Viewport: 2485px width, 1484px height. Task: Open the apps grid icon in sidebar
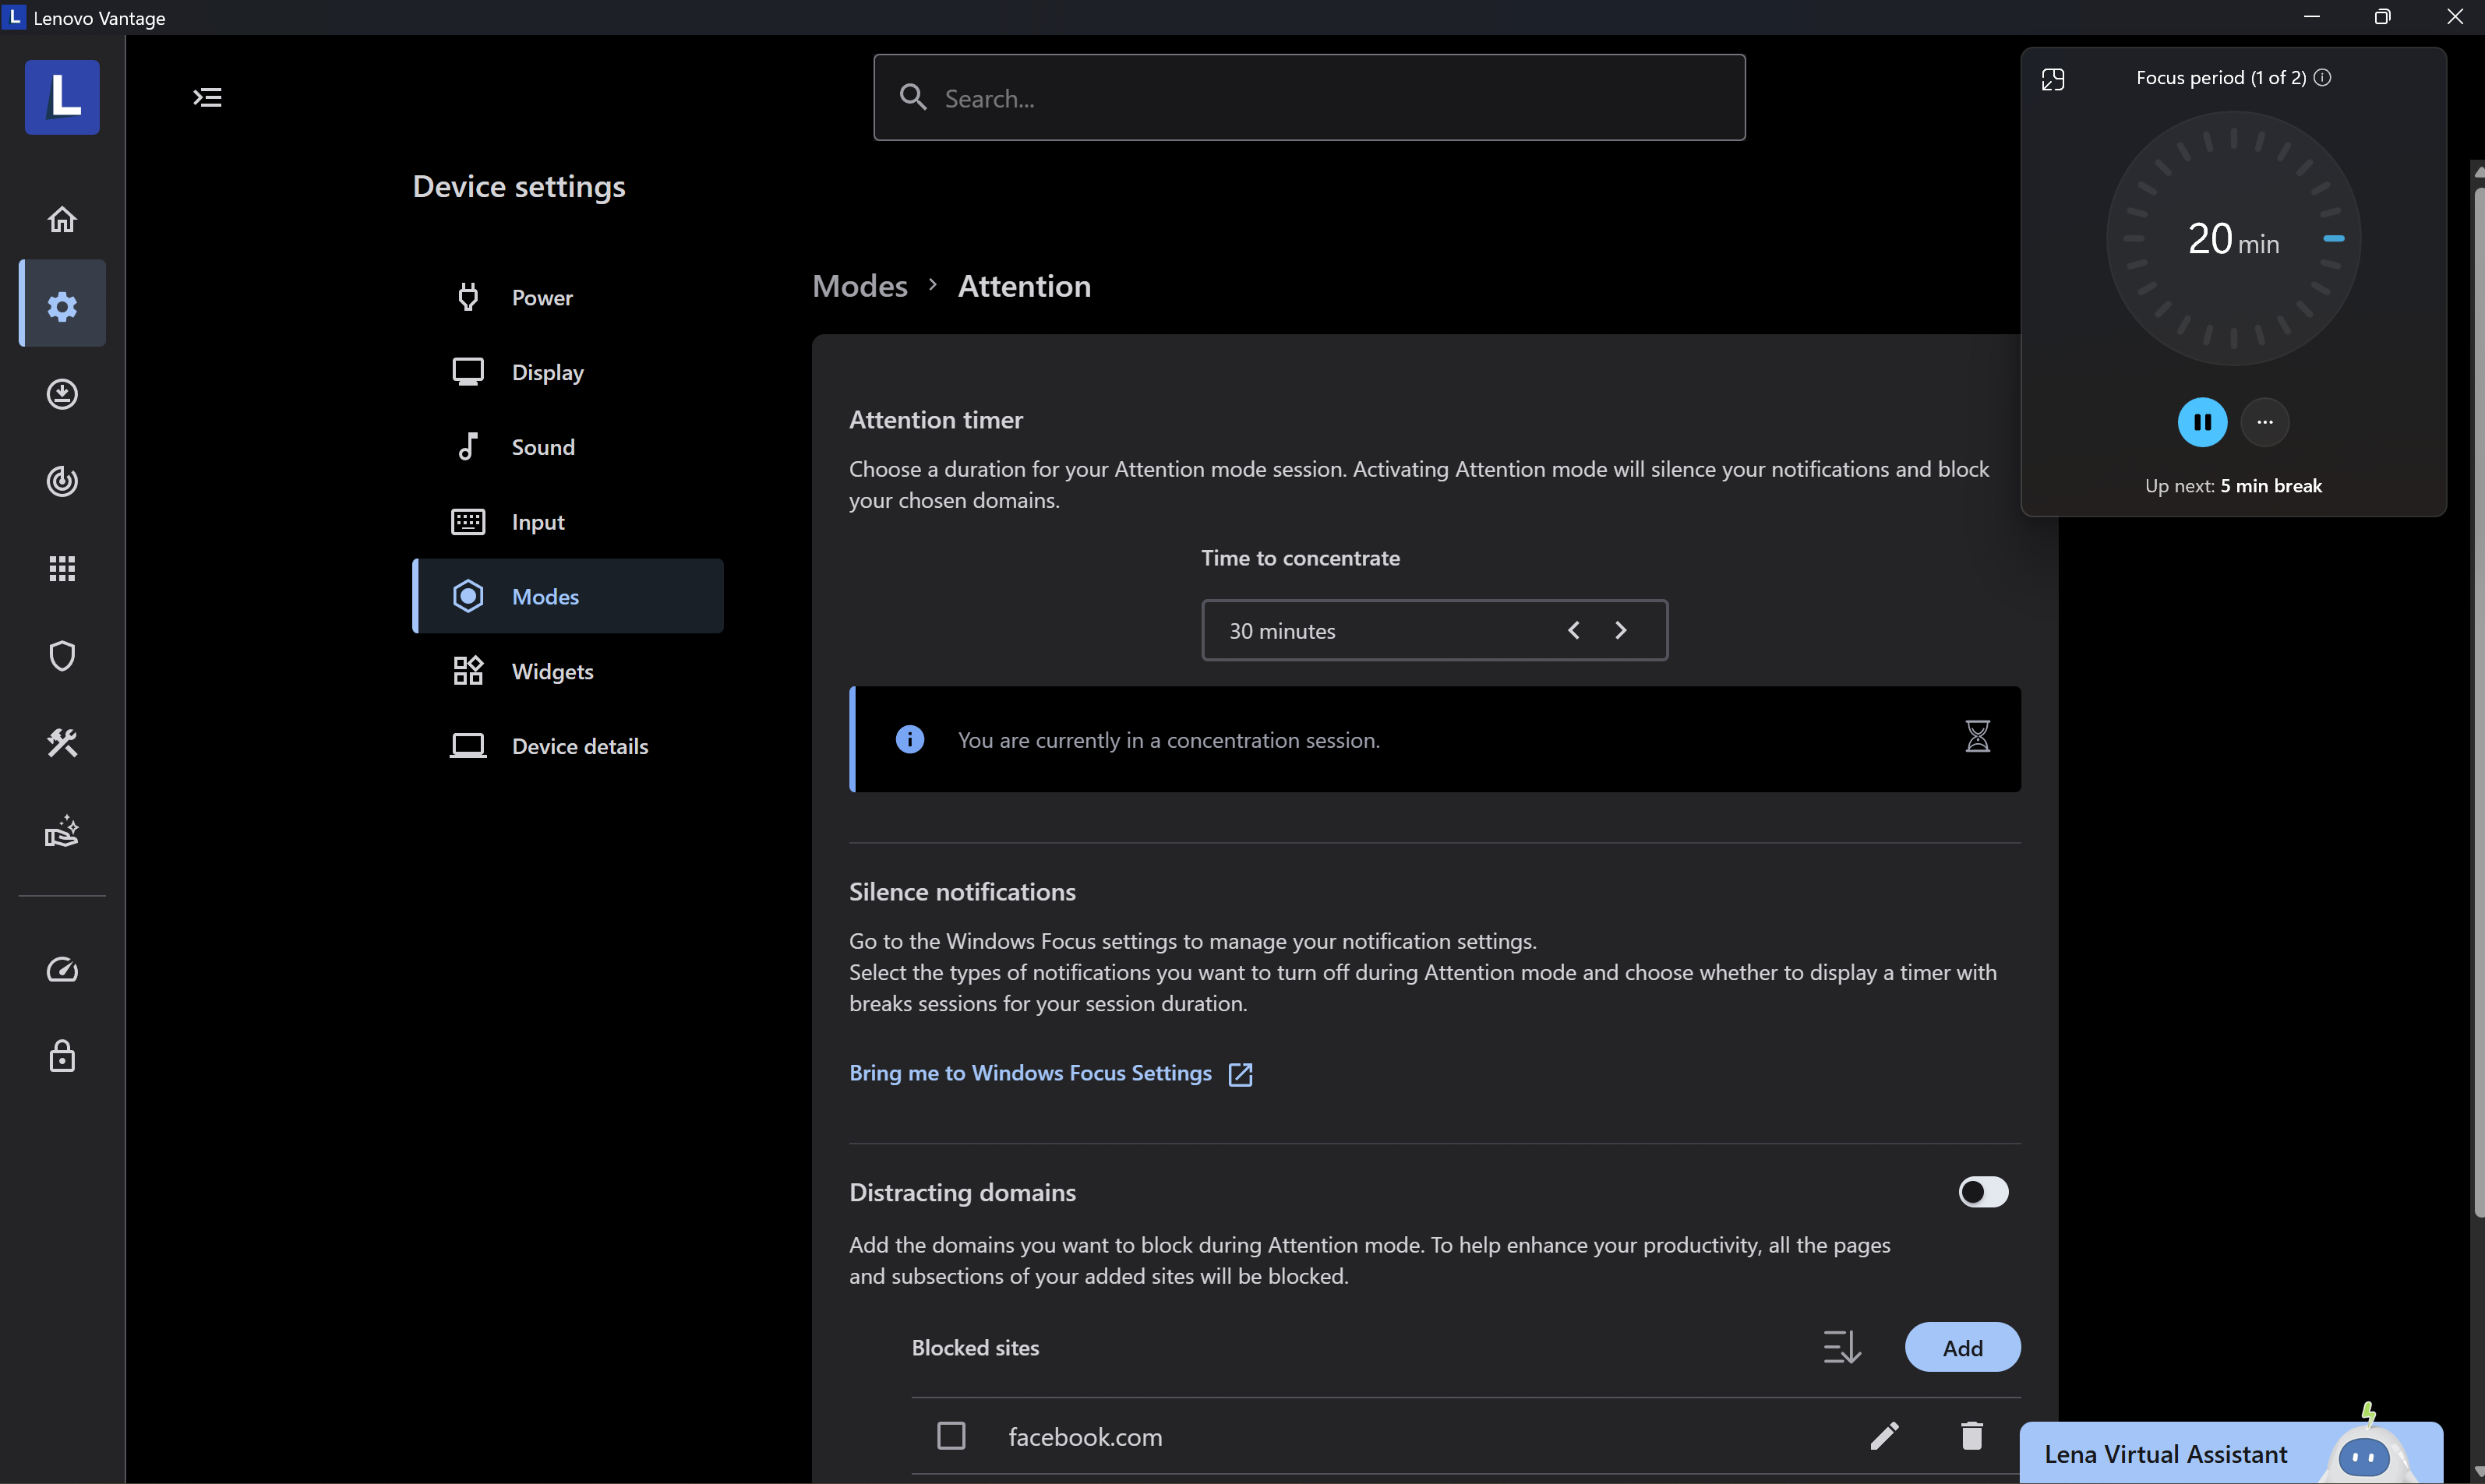click(x=62, y=568)
